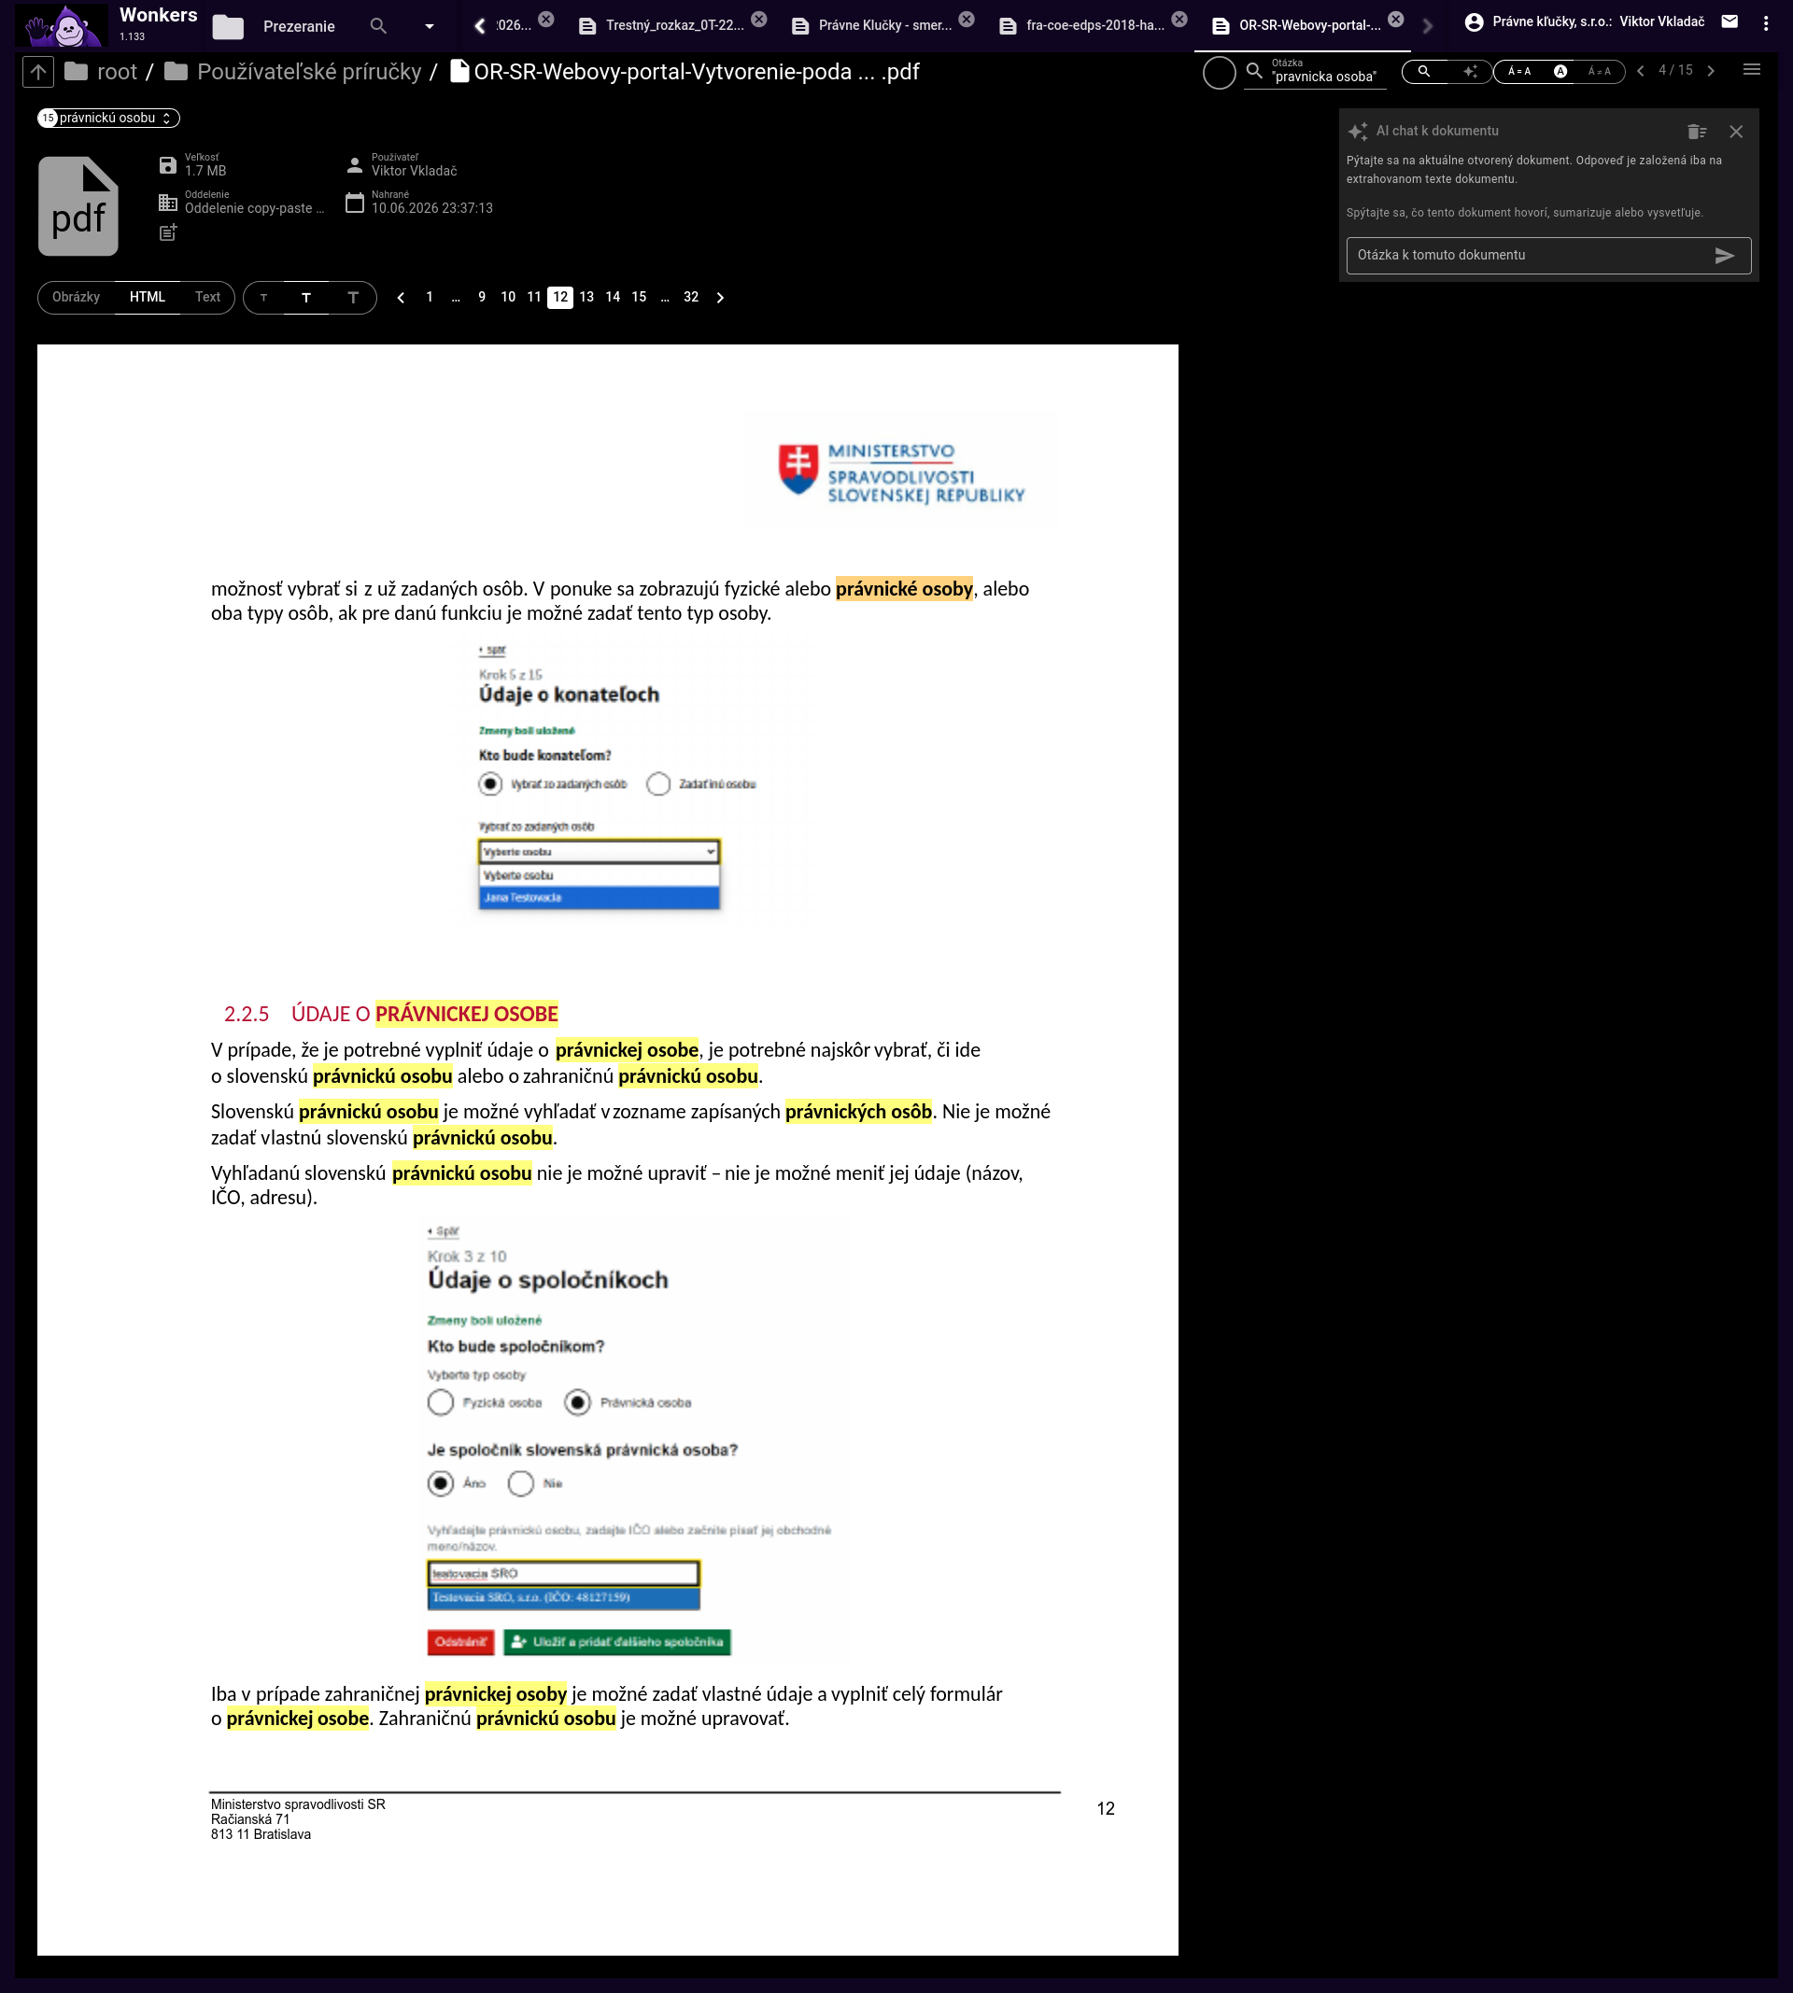
Task: Select the largest text size T
Action: [353, 298]
